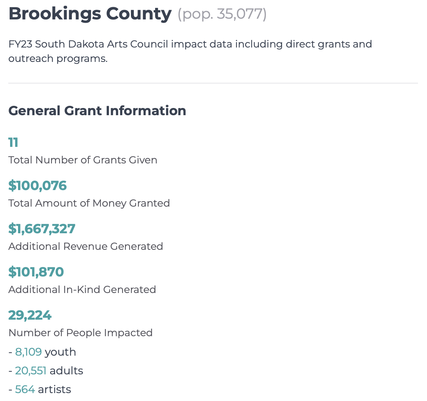The height and width of the screenshot is (401, 427).
Task: Click the horizontal divider line
Action: (213, 83)
